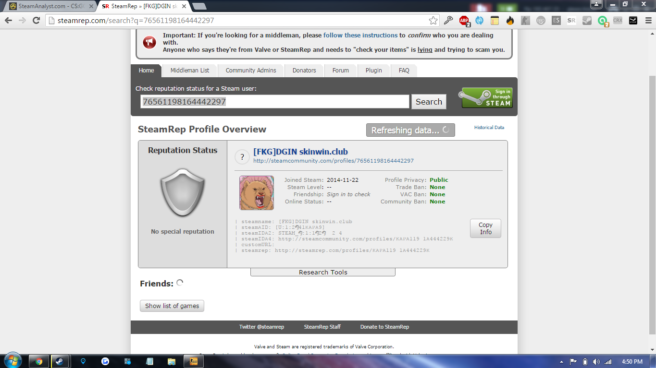This screenshot has height=368, width=656.
Task: Click the orange flame extension icon
Action: (x=510, y=21)
